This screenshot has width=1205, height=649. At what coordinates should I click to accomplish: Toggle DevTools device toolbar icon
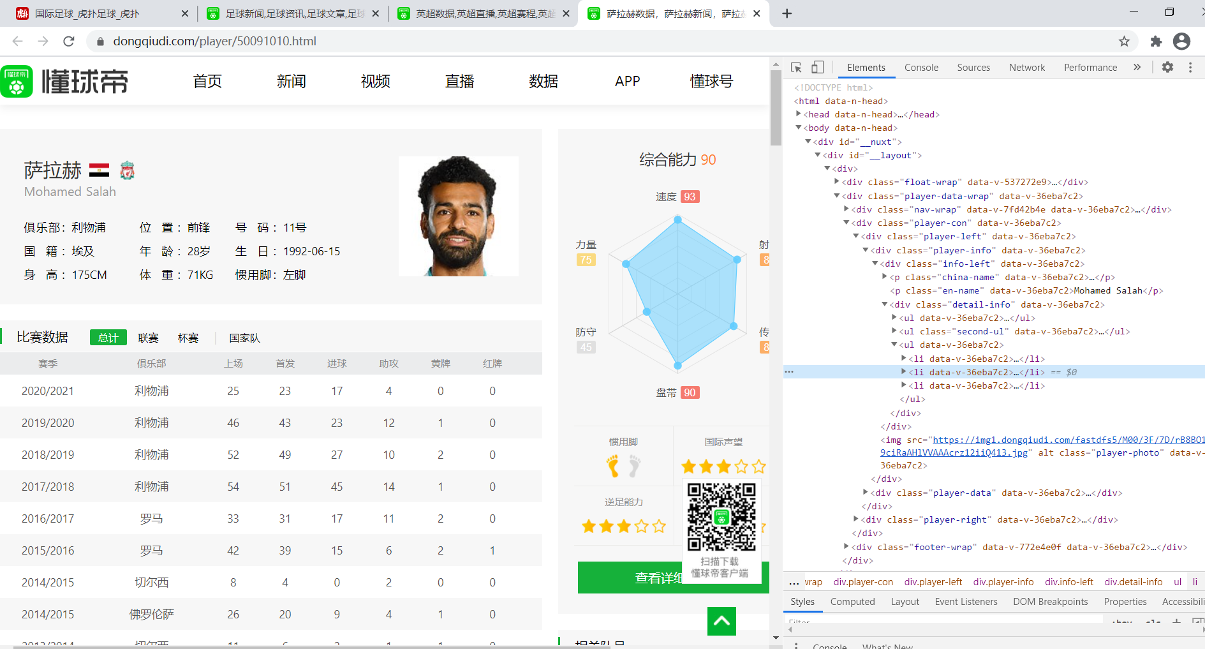(817, 67)
